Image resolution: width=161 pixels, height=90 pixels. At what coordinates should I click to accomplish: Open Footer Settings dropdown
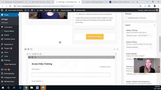[130, 59]
